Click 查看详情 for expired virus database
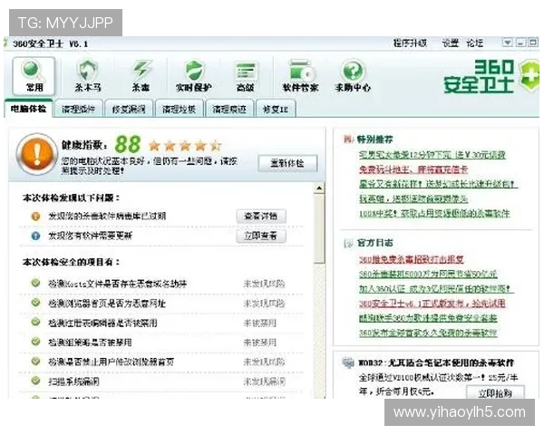 tap(261, 217)
